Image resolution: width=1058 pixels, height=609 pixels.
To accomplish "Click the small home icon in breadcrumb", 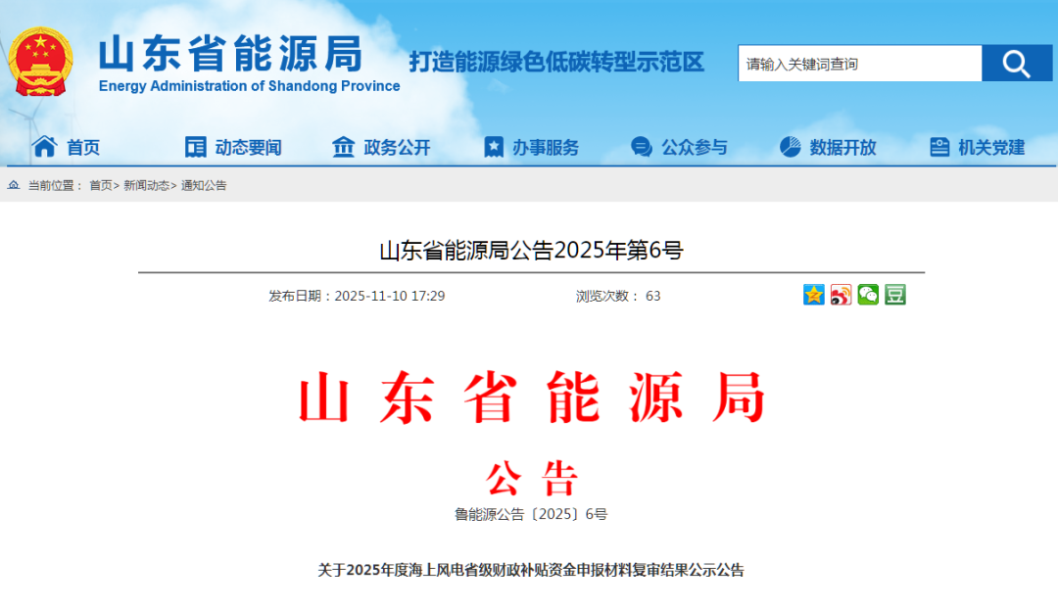I will (x=14, y=185).
